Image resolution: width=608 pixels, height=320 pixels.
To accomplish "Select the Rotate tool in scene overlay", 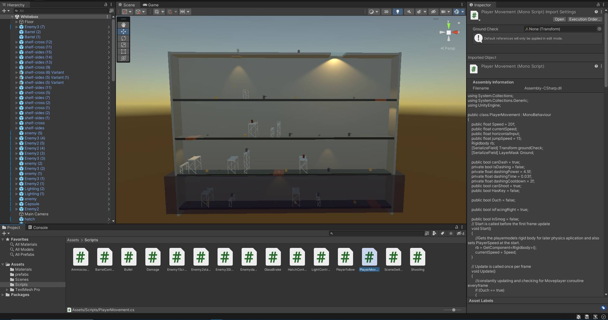I will point(123,38).
